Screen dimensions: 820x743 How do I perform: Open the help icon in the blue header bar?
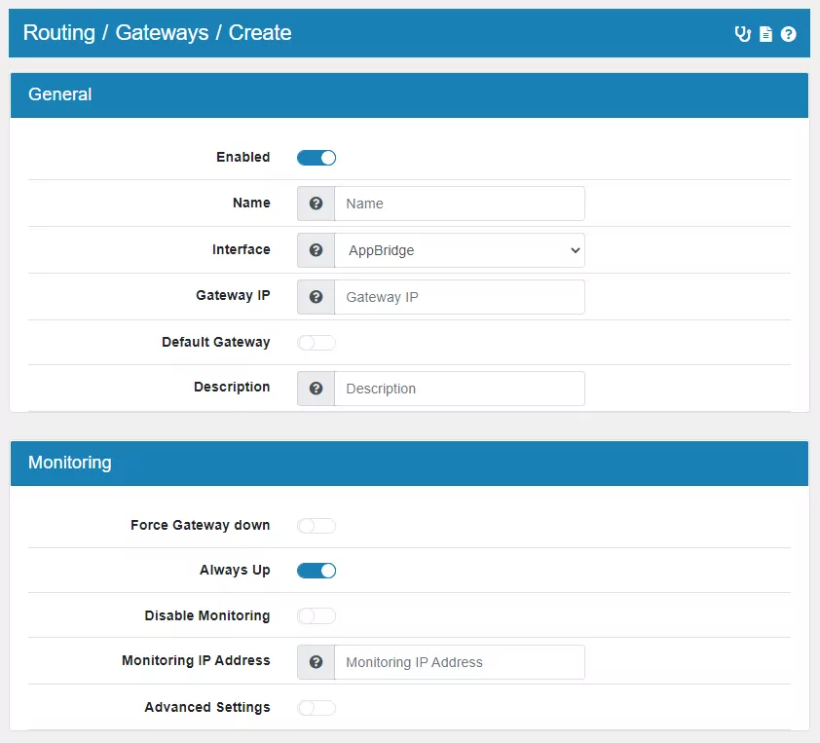point(789,33)
